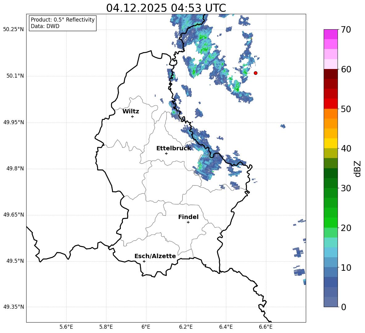Click the 49.5°N latitude label

coord(15,261)
